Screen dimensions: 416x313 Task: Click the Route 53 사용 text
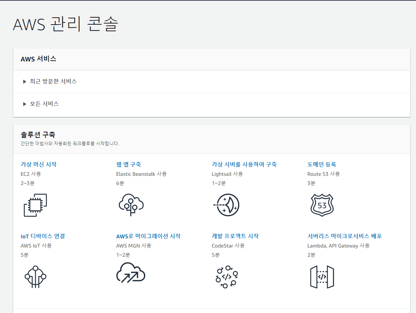point(324,174)
